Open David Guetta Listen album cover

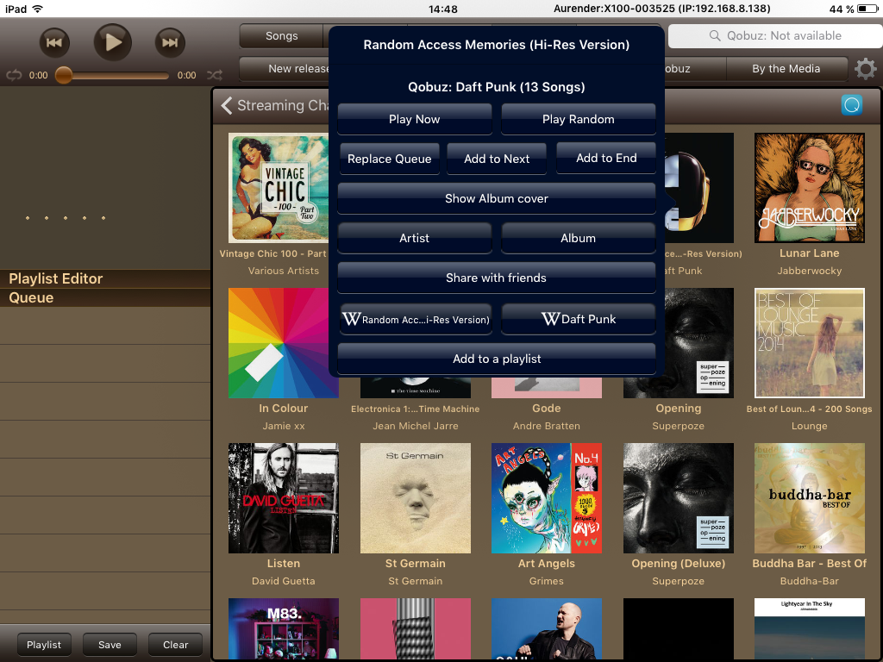point(283,498)
